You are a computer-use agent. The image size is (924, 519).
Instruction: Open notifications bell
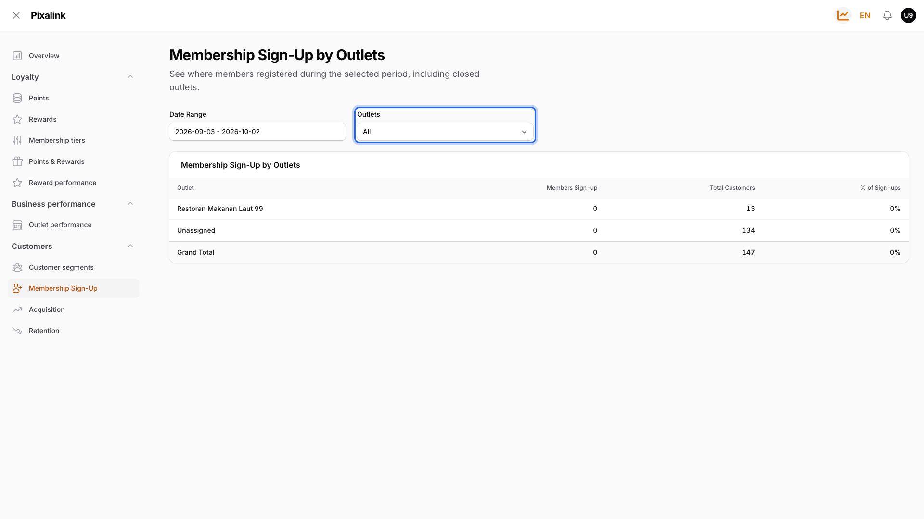pos(887,15)
